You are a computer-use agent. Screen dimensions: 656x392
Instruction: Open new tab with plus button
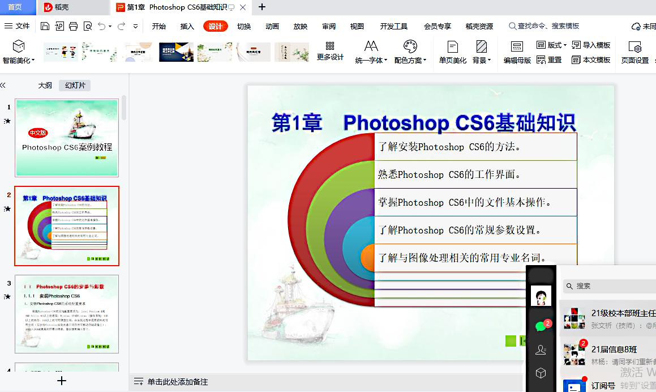tap(262, 7)
